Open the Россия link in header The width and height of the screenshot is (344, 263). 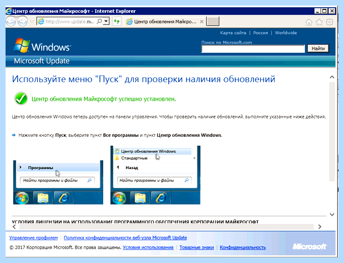[x=260, y=33]
